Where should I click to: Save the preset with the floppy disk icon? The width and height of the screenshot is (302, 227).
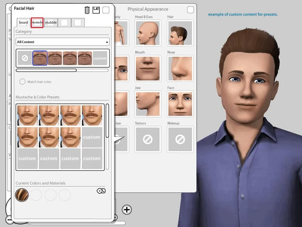click(96, 10)
